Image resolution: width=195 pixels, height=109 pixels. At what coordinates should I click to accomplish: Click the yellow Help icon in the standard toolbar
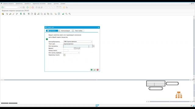[64, 7]
